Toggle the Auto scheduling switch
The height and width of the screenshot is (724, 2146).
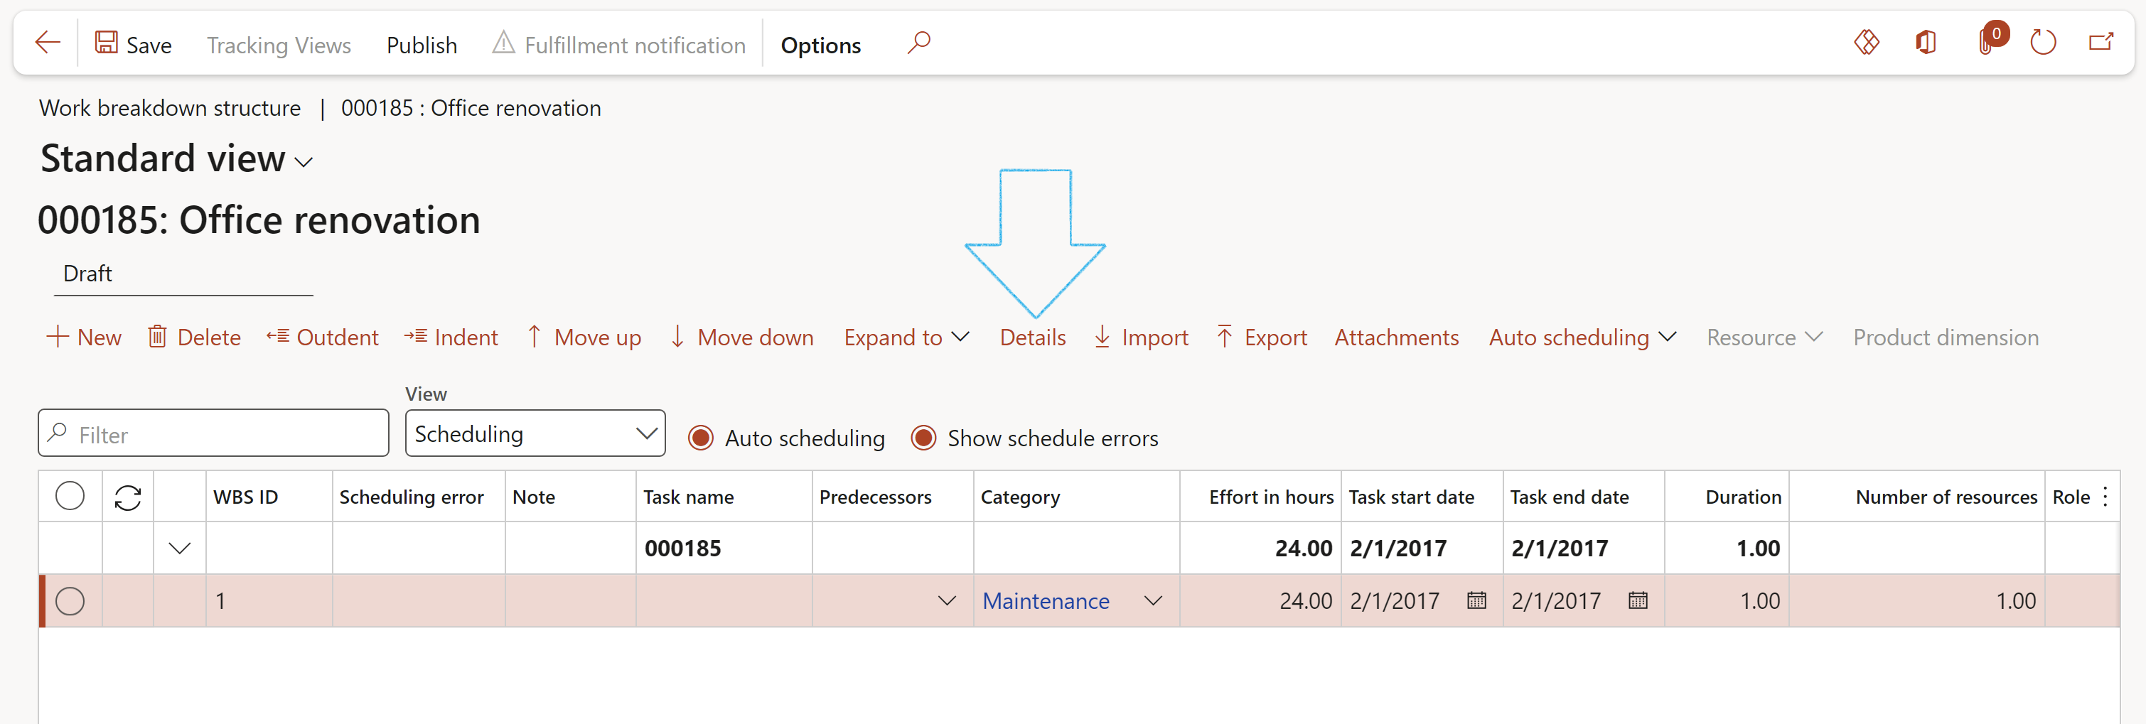[x=701, y=438]
